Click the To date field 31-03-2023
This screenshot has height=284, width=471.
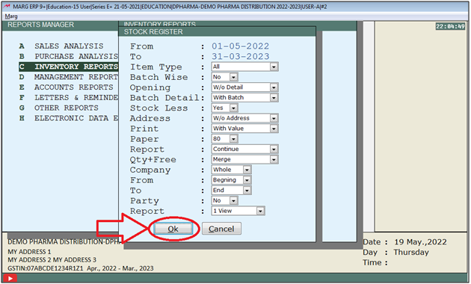[240, 57]
